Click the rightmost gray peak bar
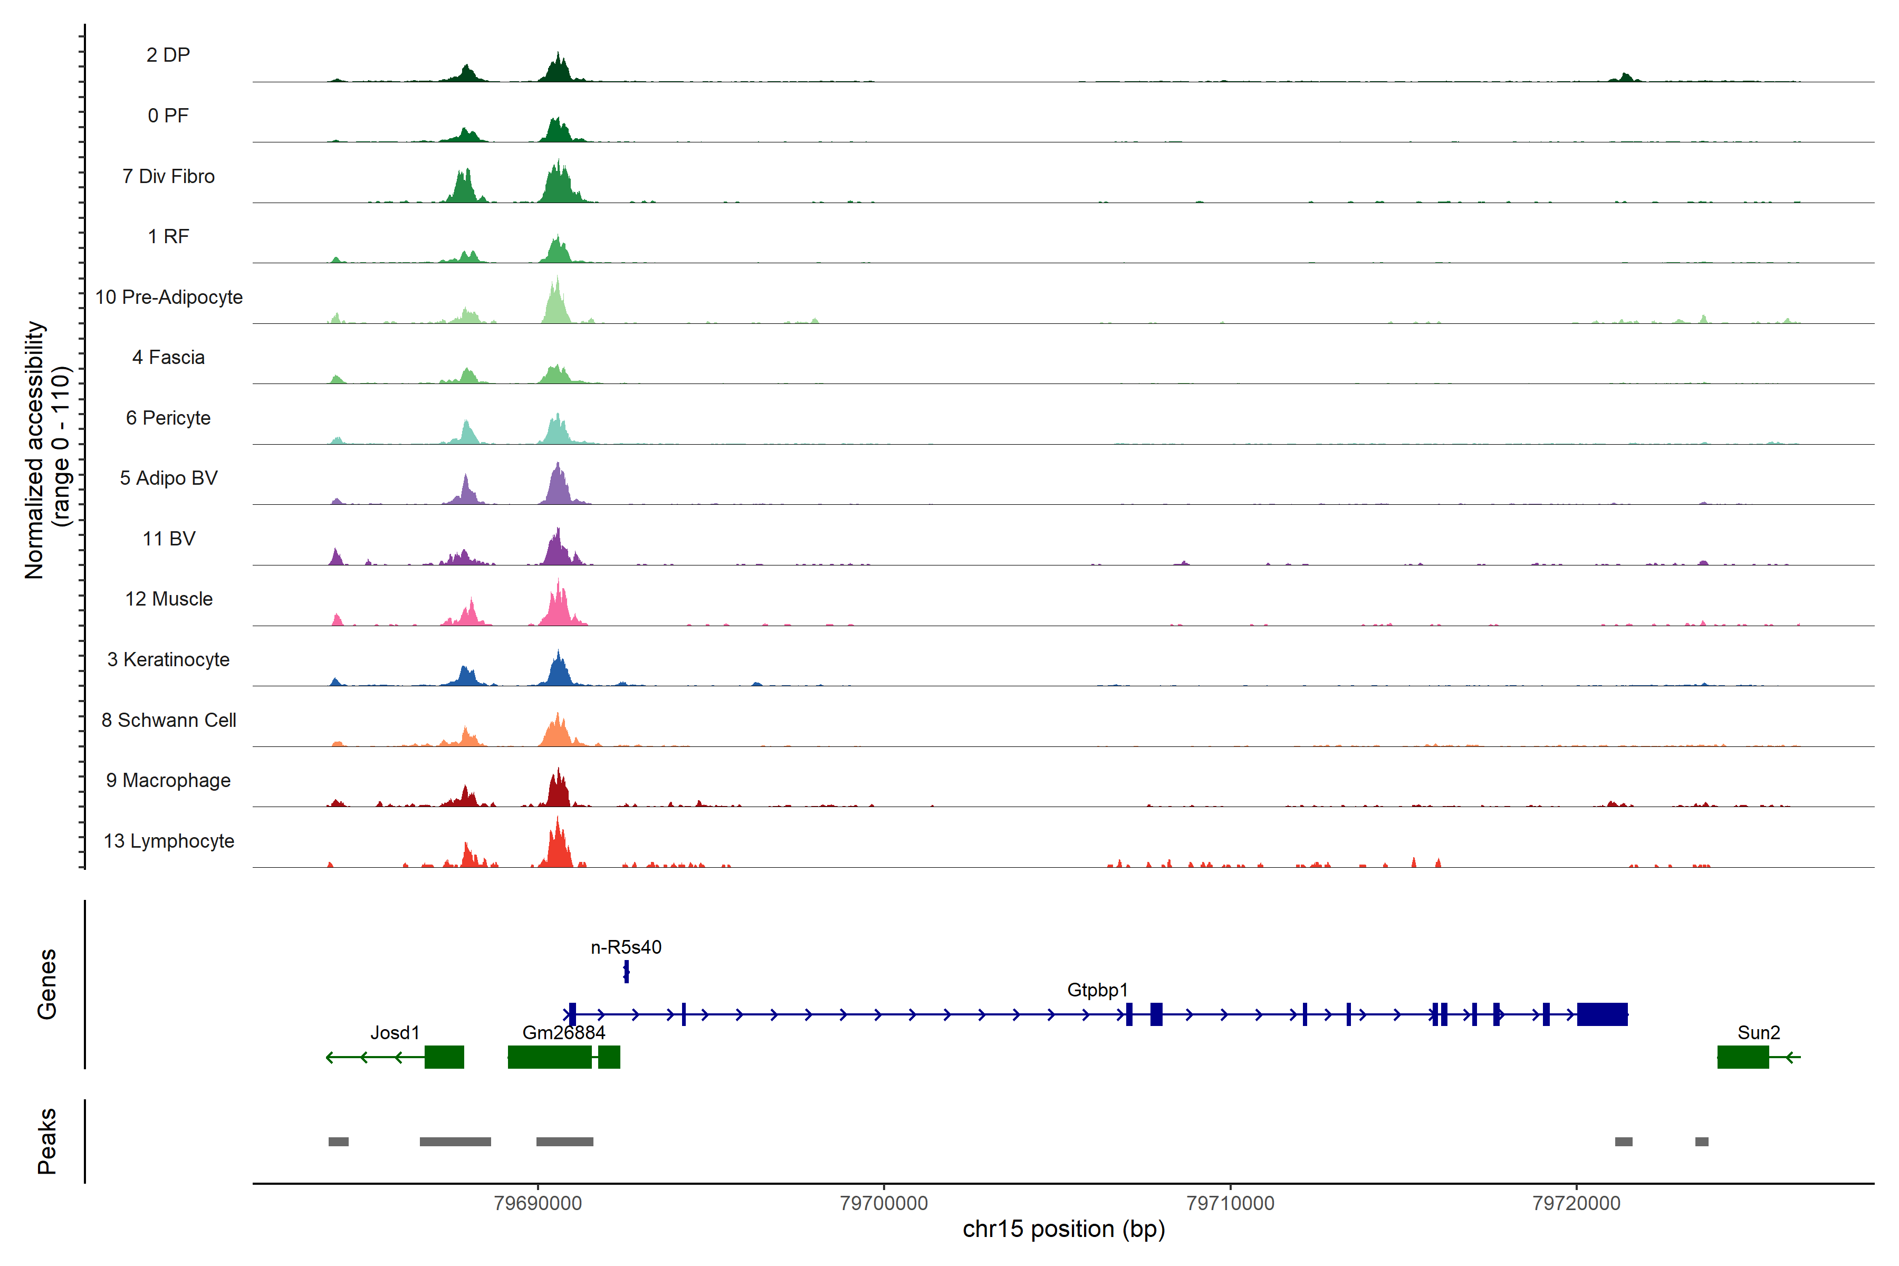1899x1266 pixels. coord(1701,1142)
